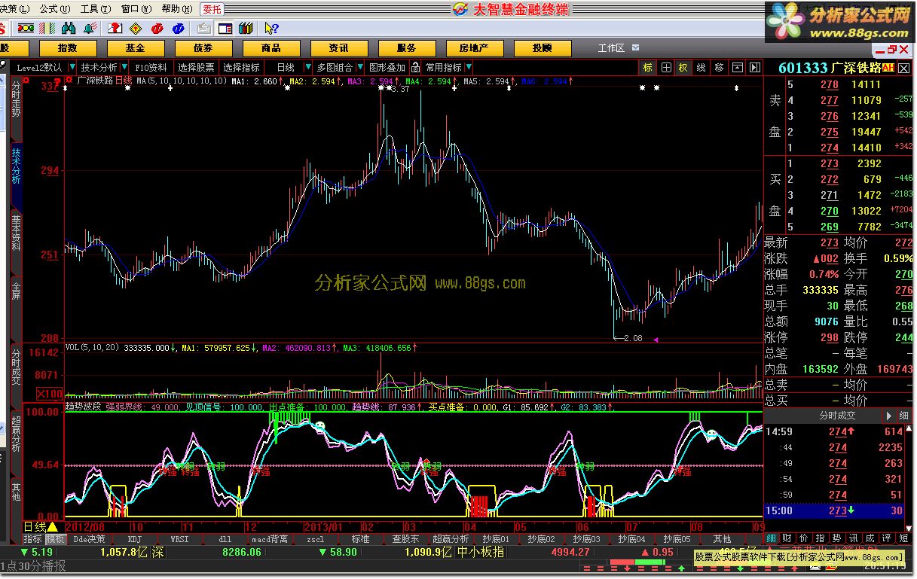This screenshot has height=579, width=917.
Task: Click the right arrow next to 分时成交 header
Action: (x=890, y=415)
